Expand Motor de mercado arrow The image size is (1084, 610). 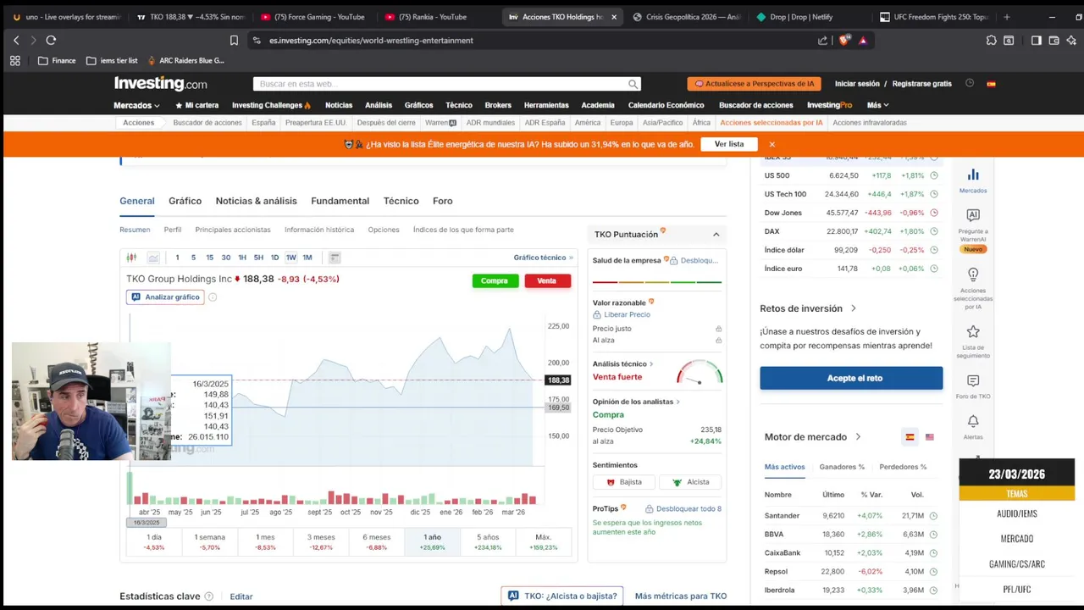(x=858, y=437)
